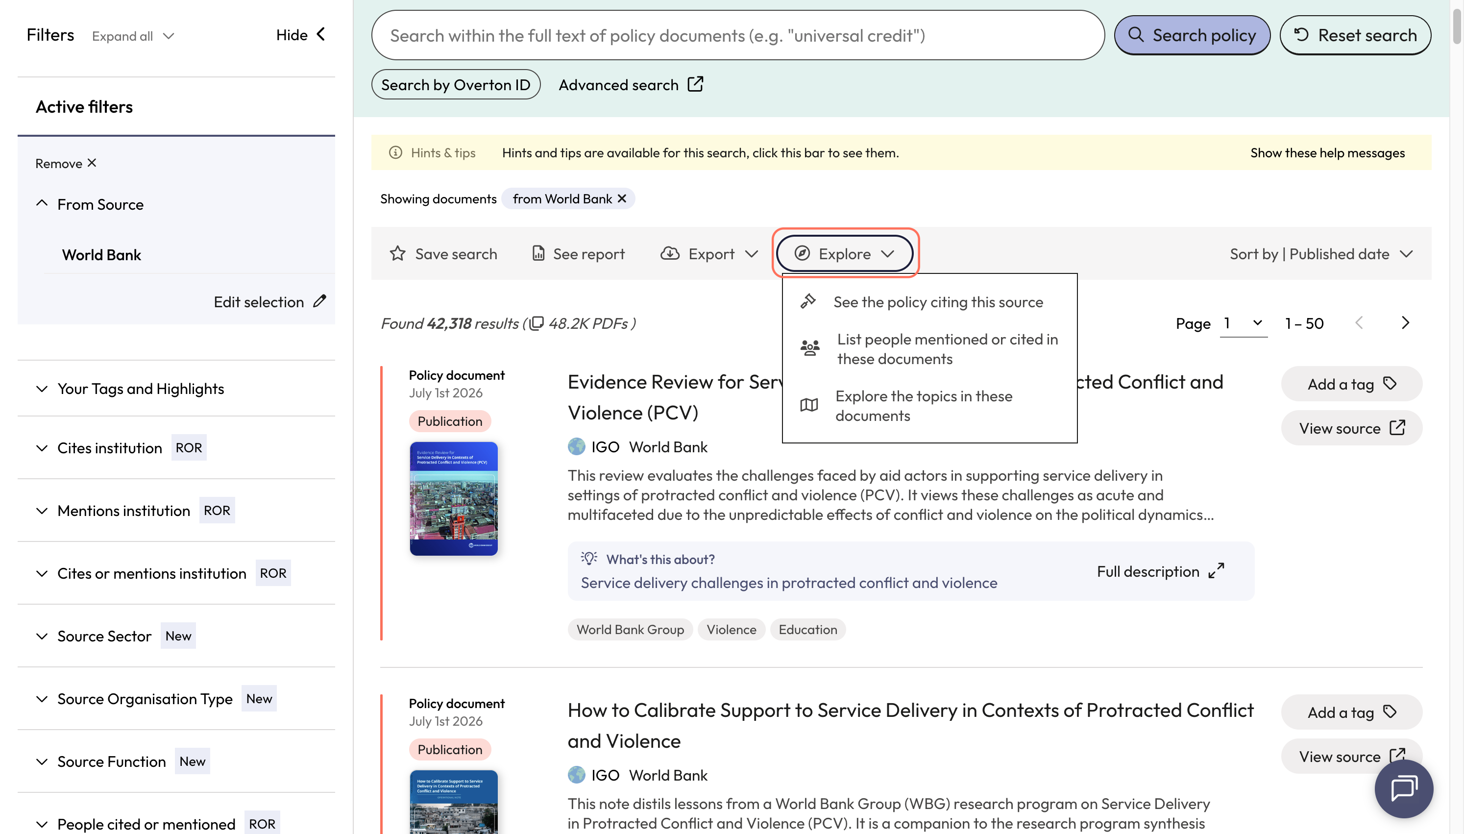This screenshot has width=1464, height=834.
Task: Click the Hide filters chevron icon
Action: point(320,34)
